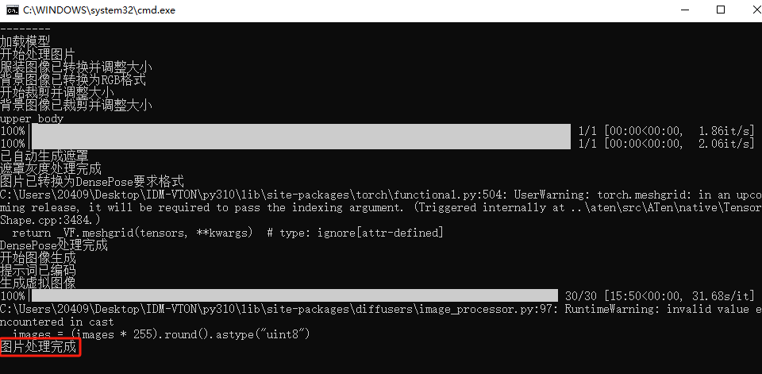Click the 生成虚拟图像 line
This screenshot has width=762, height=374.
pyautogui.click(x=38, y=283)
